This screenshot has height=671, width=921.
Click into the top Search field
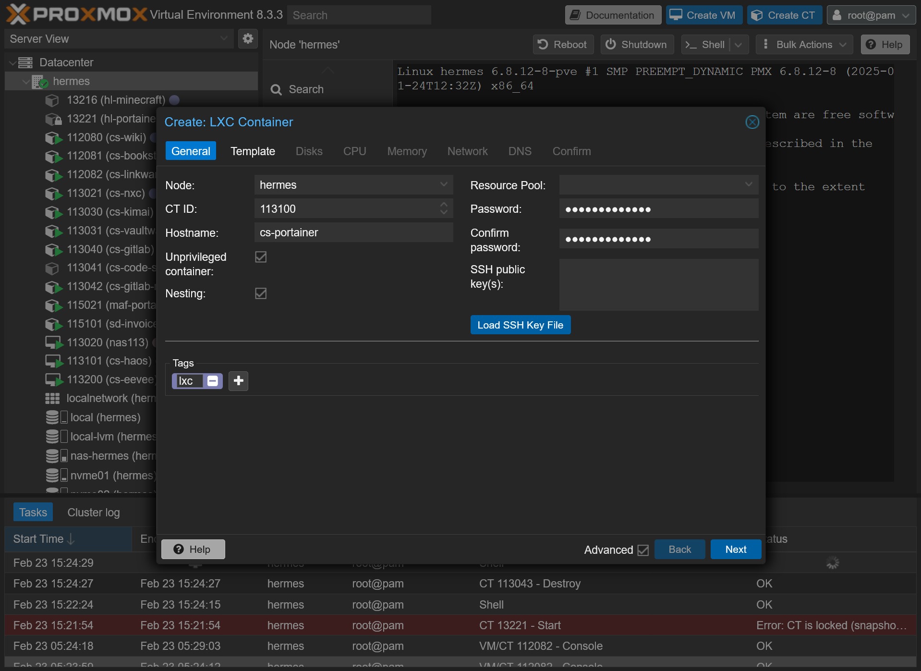pos(359,15)
